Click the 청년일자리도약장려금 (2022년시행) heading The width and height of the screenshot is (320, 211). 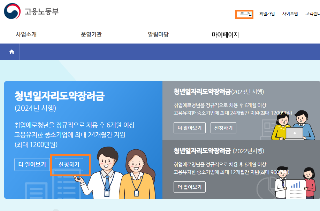click(219, 151)
